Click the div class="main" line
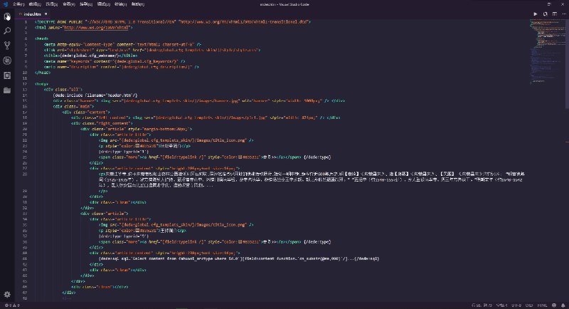569x309 pixels. (x=73, y=106)
